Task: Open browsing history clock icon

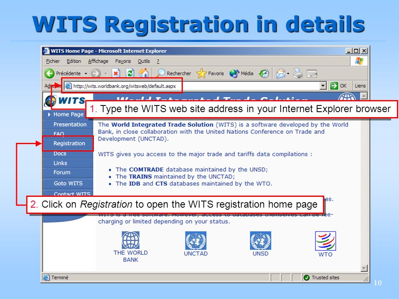Action: tap(264, 74)
